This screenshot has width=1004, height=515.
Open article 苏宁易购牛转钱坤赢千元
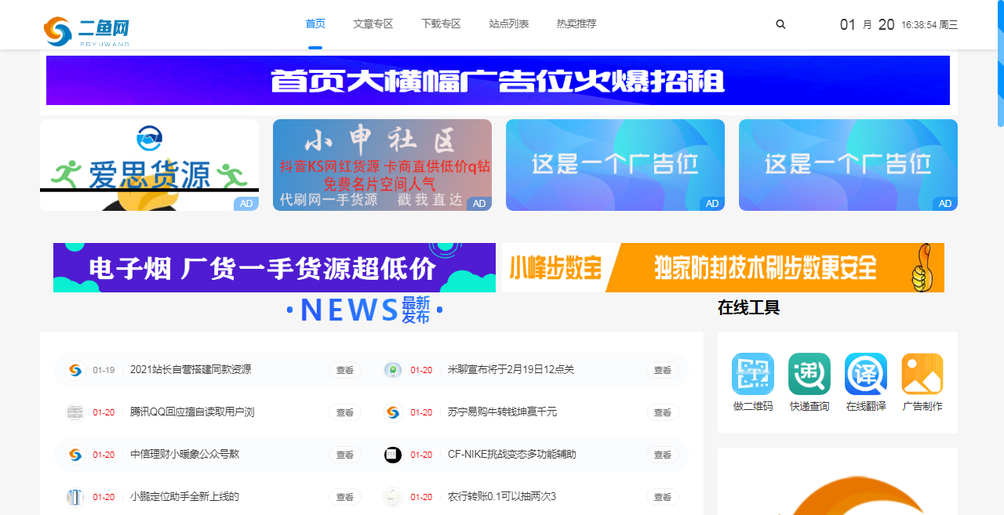click(502, 412)
